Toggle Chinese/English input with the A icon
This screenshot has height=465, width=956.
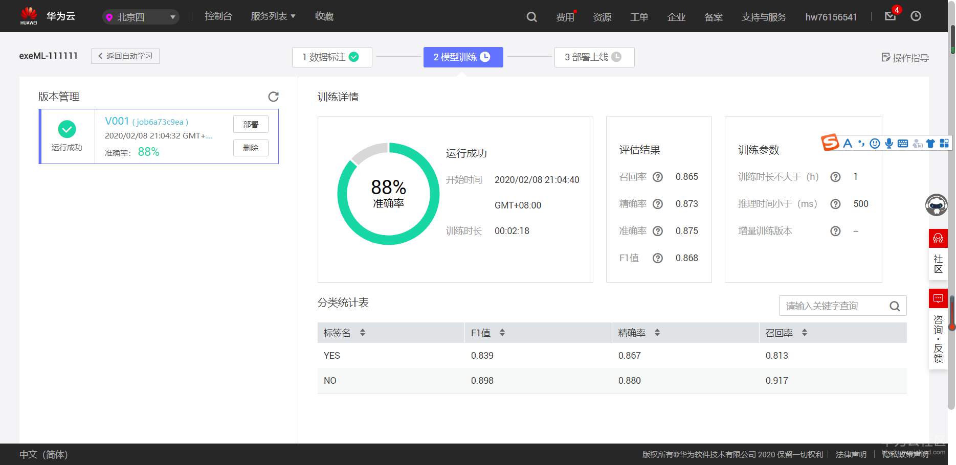coord(848,144)
